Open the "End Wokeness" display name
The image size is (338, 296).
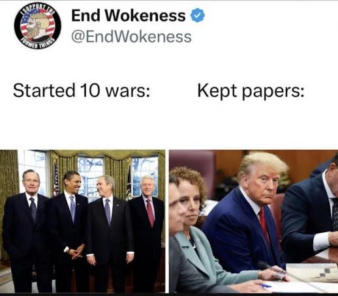tap(129, 16)
